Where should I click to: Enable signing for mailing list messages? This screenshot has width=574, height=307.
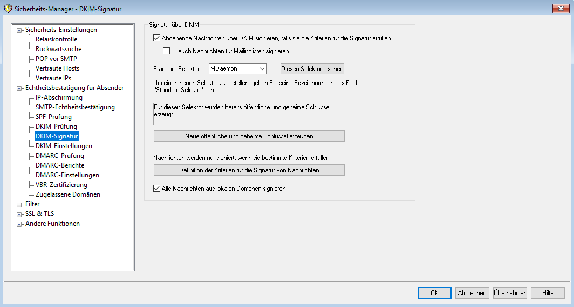coord(167,51)
